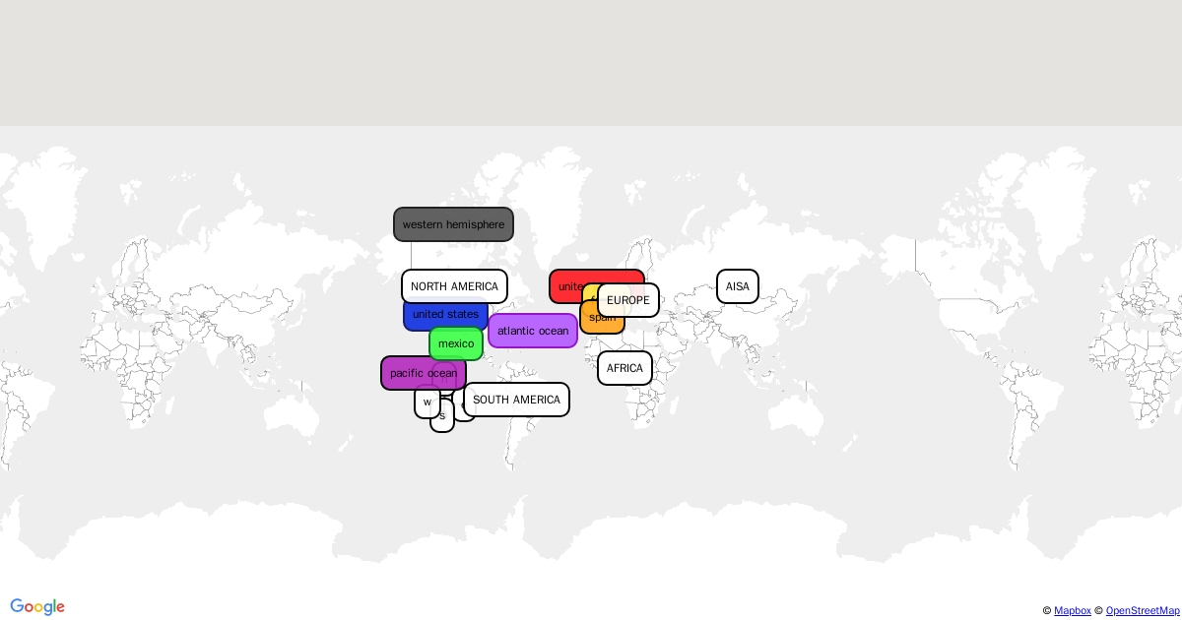
Task: Click the western hemisphere map label
Action: (453, 224)
